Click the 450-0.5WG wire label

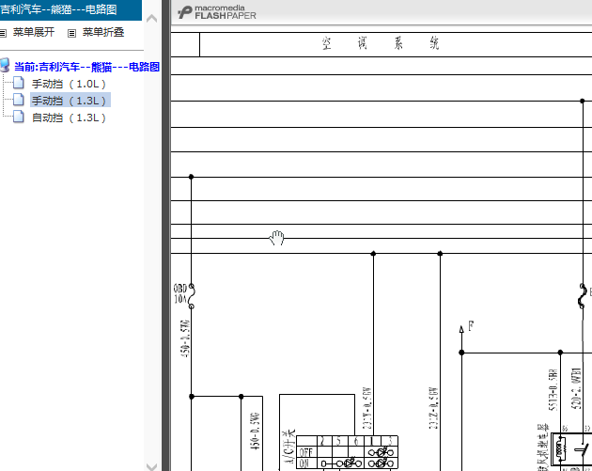tap(256, 432)
